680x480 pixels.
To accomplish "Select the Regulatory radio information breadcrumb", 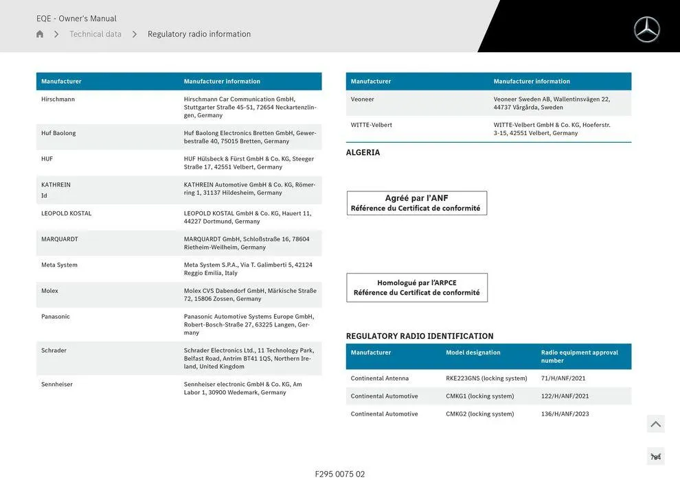I will coord(199,34).
